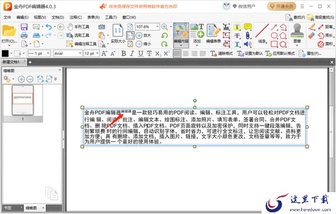Open the Arial font dropdown
Viewport: 336px width, 214px height.
point(80,53)
